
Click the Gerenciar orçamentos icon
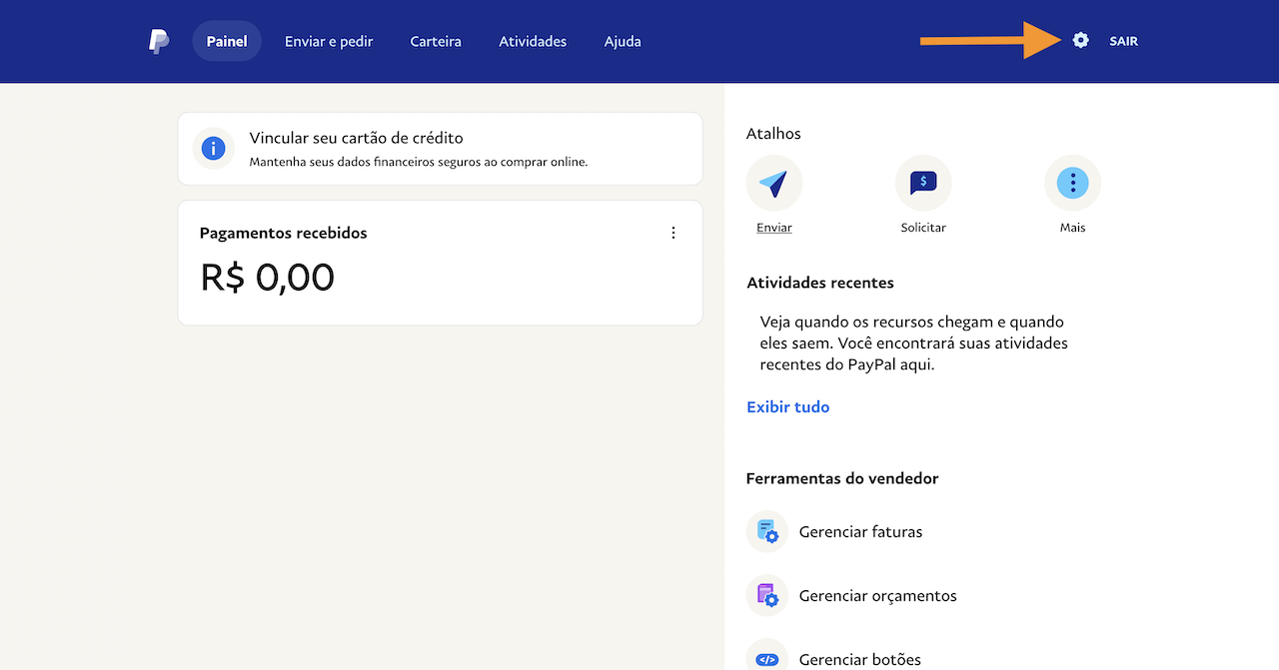click(x=767, y=595)
